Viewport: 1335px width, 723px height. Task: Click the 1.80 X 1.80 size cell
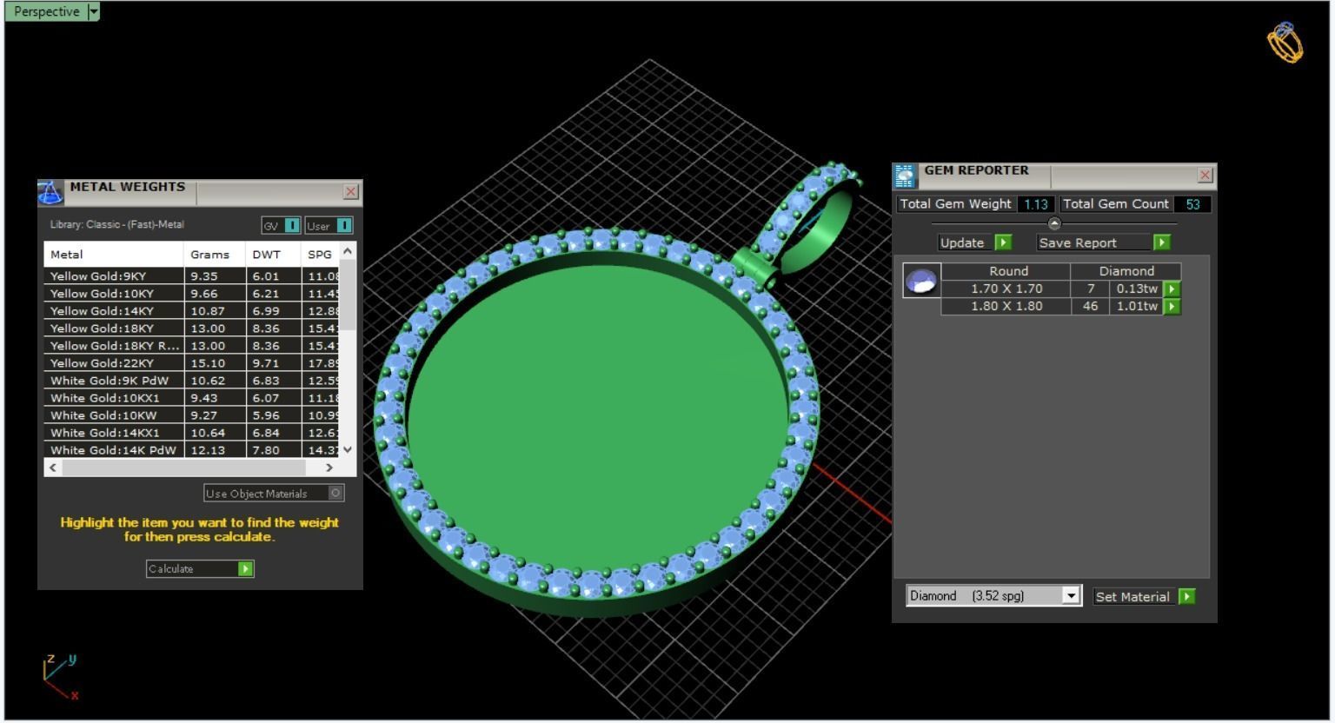coord(1006,306)
